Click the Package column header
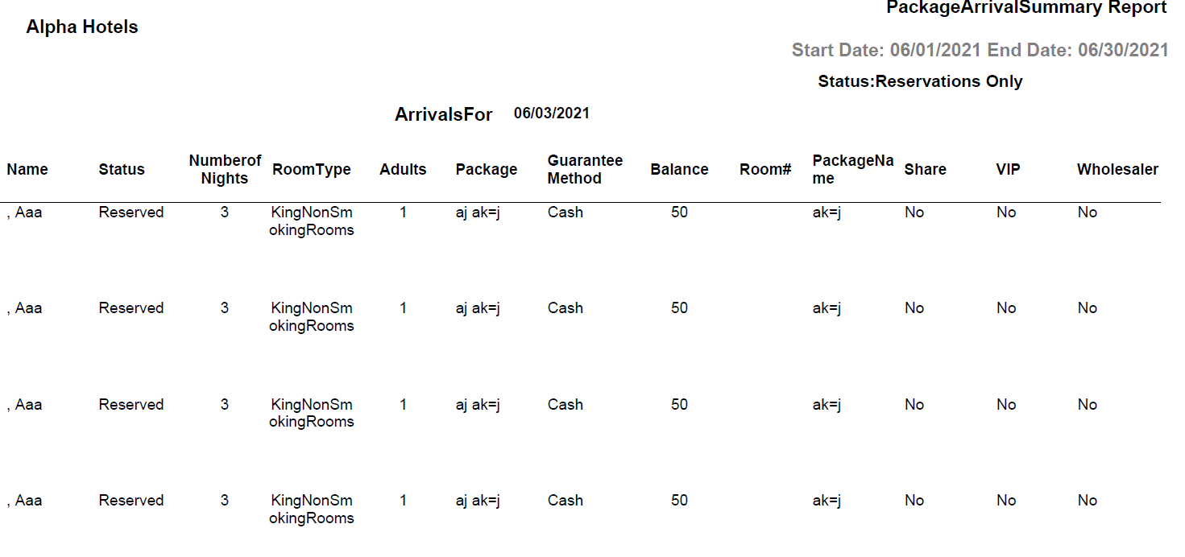The width and height of the screenshot is (1185, 557). [487, 170]
